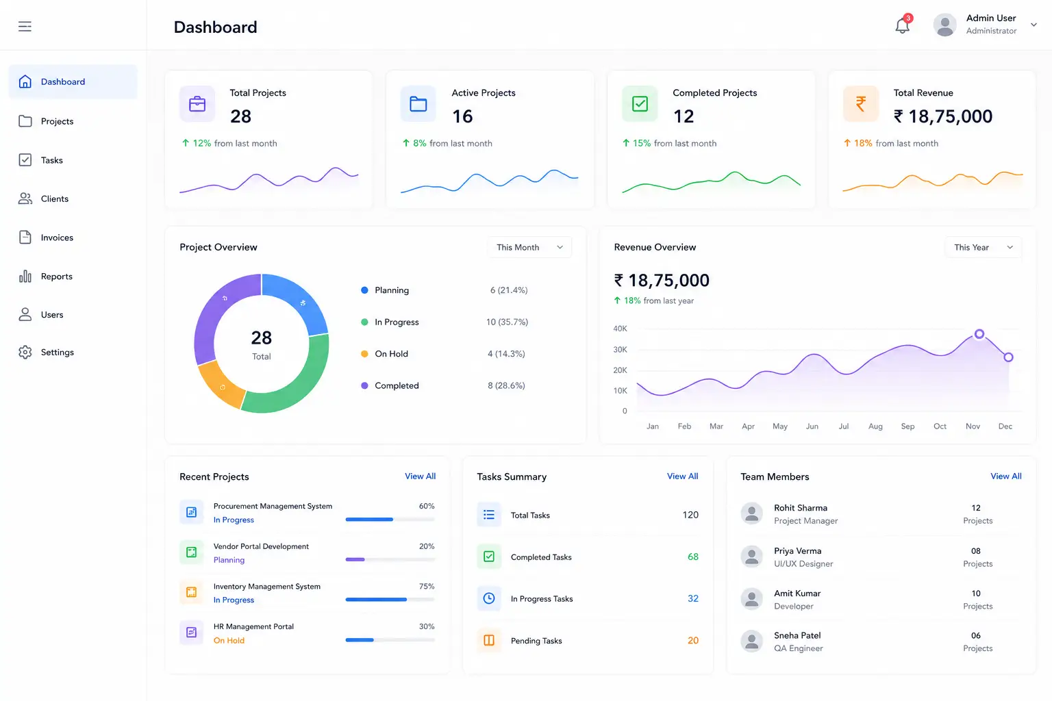
Task: Open the Vendor Portal Development project
Action: coord(307,553)
